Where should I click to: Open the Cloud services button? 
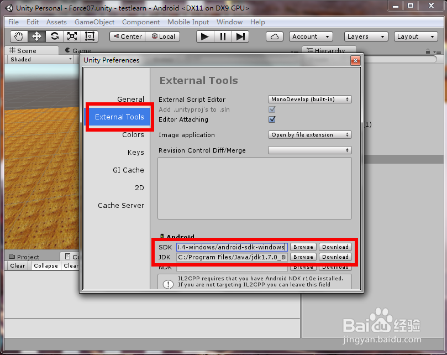pos(275,36)
